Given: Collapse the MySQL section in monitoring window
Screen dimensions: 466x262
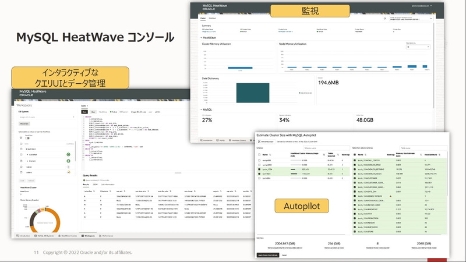Looking at the screenshot, I should click(x=201, y=109).
